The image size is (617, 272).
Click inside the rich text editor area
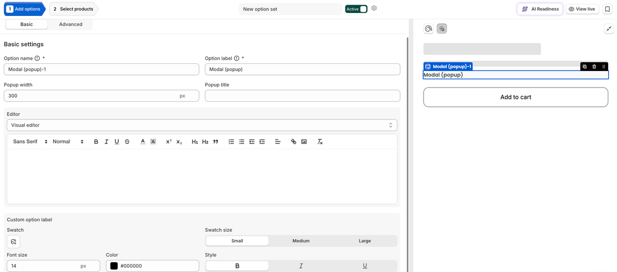pos(202,176)
